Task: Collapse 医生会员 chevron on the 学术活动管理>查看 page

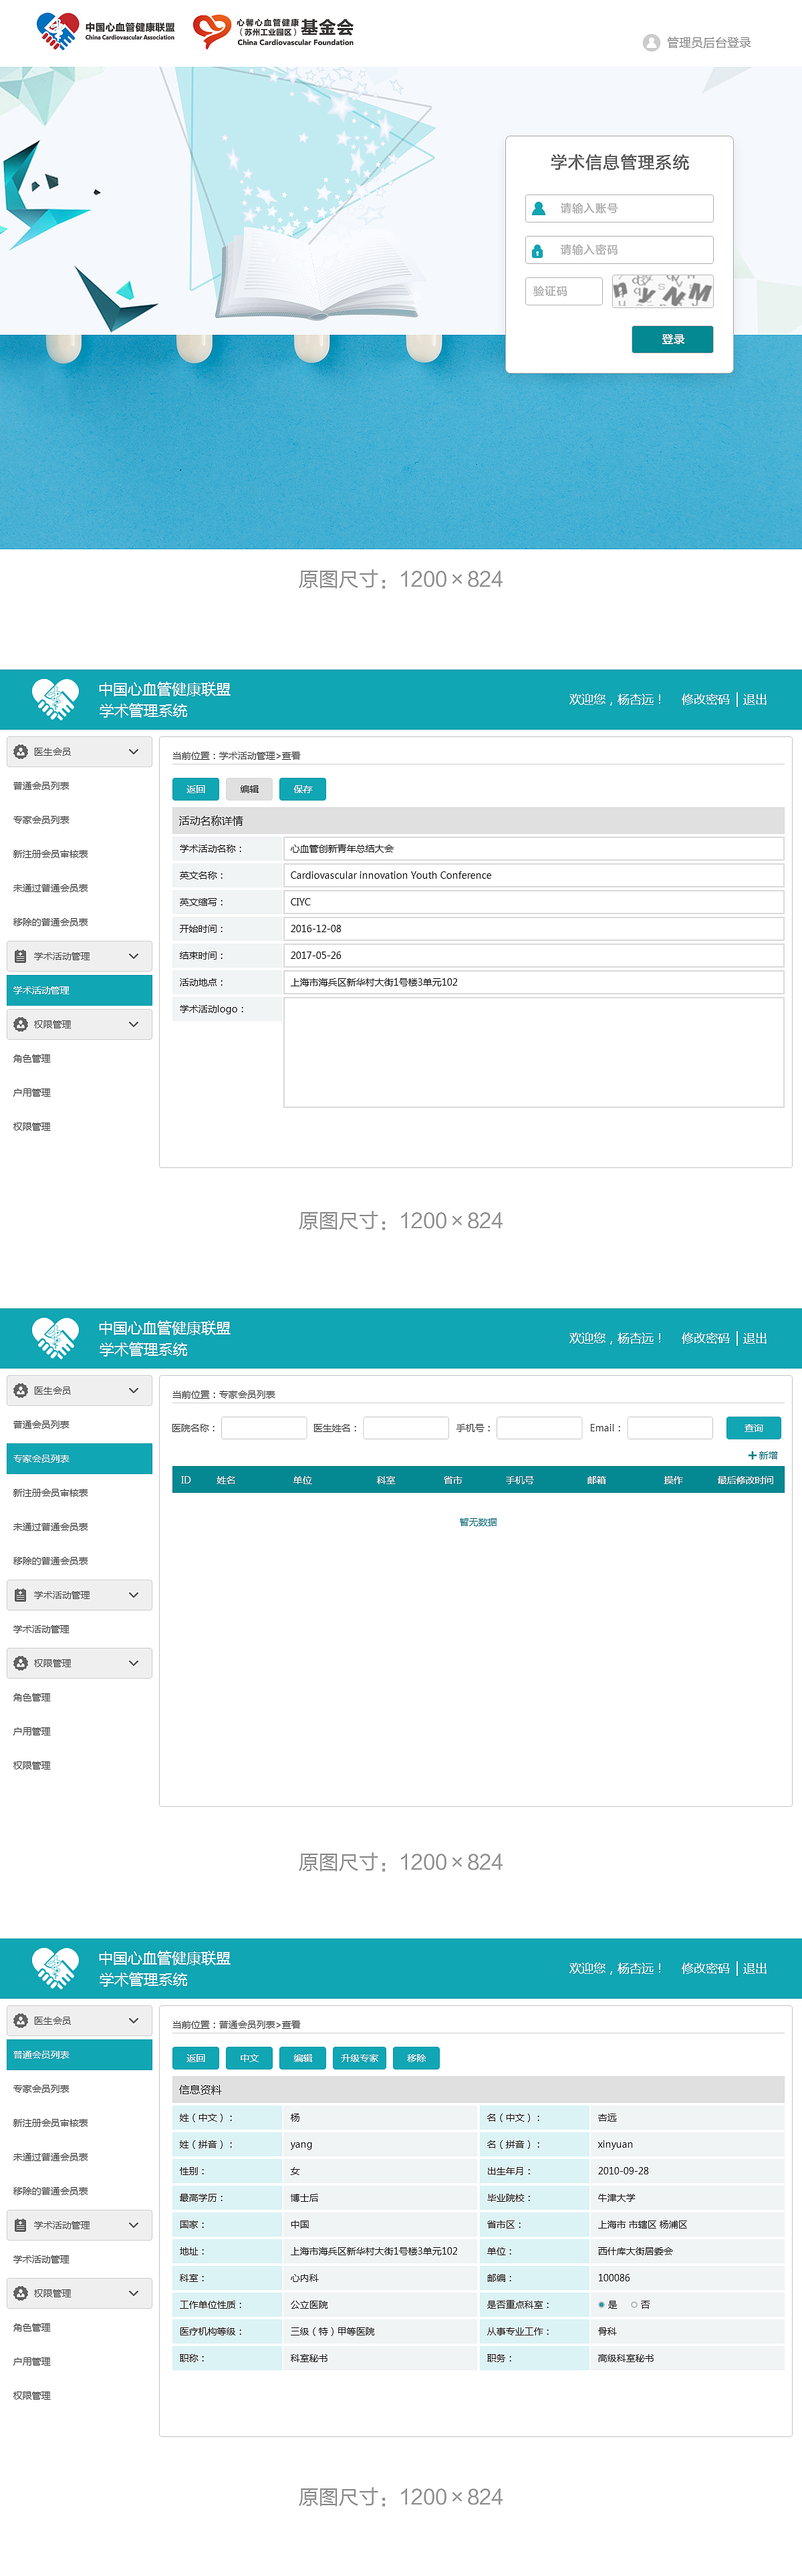Action: tap(134, 751)
